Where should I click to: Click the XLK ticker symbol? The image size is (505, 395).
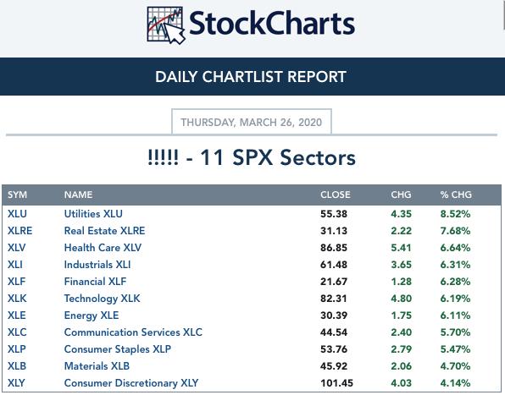point(17,299)
